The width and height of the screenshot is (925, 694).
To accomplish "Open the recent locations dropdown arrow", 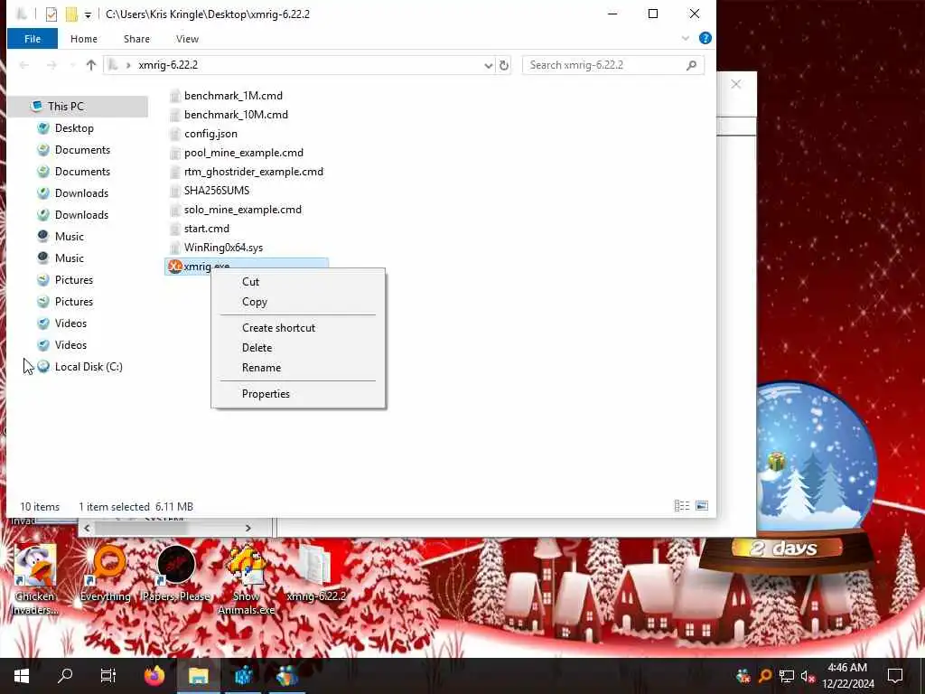I will coord(72,65).
